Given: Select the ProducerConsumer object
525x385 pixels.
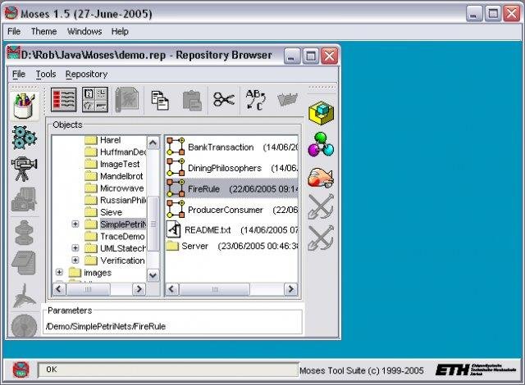Looking at the screenshot, I should [231, 210].
